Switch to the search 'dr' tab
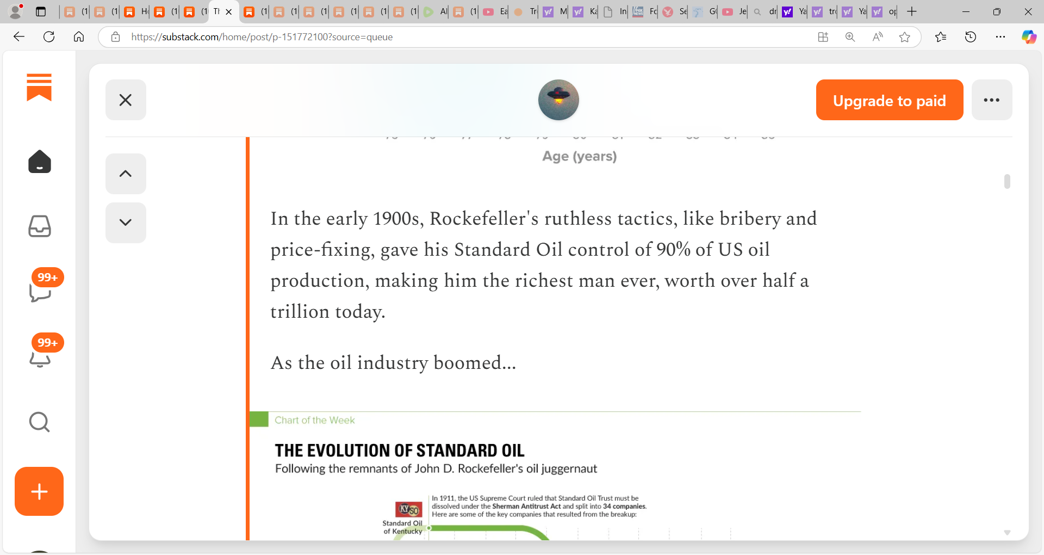This screenshot has width=1044, height=555. (x=764, y=11)
